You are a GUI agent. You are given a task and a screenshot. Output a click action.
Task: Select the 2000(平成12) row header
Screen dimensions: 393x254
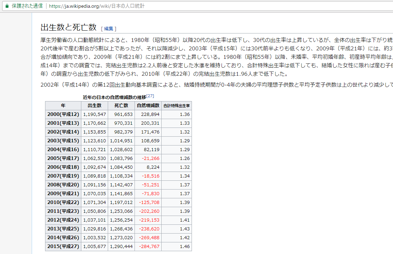click(63, 114)
